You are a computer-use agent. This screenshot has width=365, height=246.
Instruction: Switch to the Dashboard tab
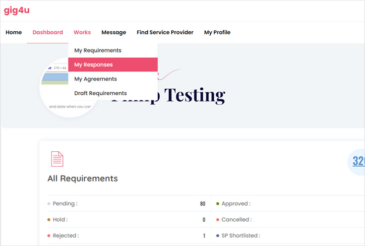pos(48,32)
